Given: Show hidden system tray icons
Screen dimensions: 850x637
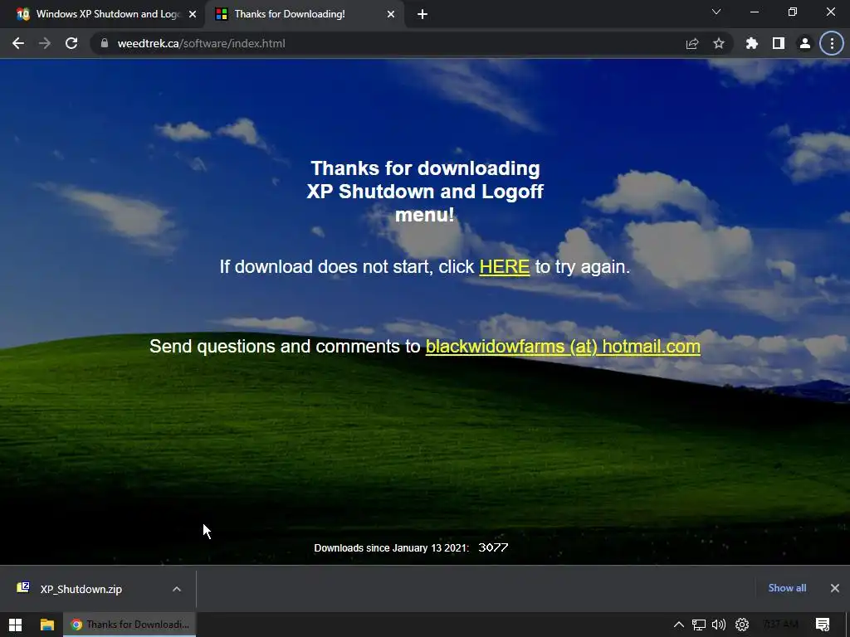Looking at the screenshot, I should click(x=679, y=625).
